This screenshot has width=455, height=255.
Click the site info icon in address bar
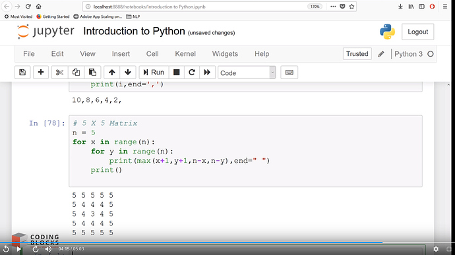[x=88, y=7]
